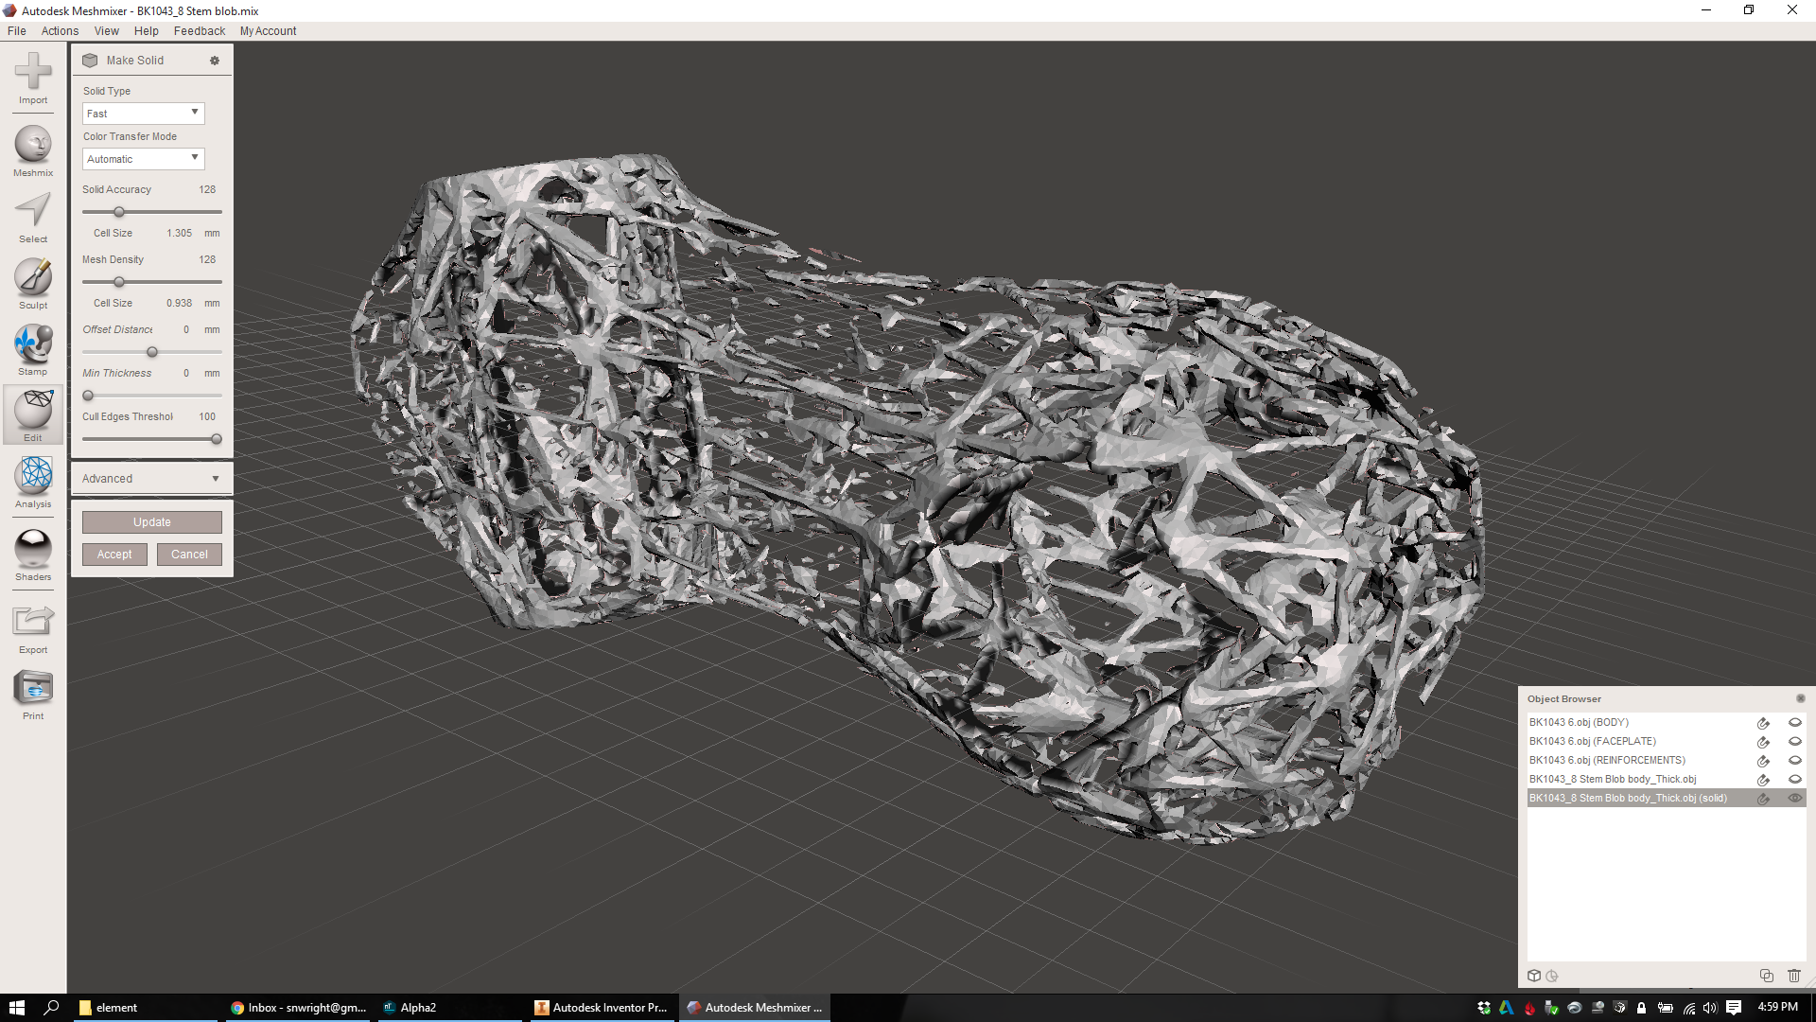Close the Object Browser panel
The width and height of the screenshot is (1816, 1022).
pyautogui.click(x=1800, y=698)
